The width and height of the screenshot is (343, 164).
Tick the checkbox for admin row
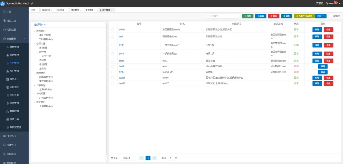(113, 29)
